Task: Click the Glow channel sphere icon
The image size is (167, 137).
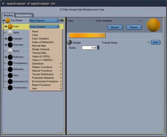Action: [x=10, y=75]
